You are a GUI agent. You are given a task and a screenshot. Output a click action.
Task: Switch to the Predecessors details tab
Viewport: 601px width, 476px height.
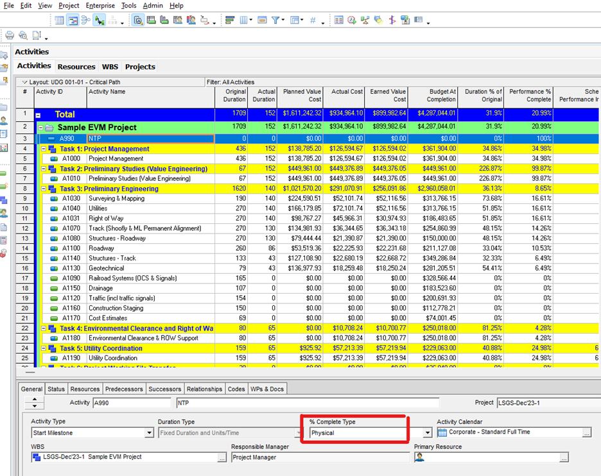click(x=124, y=388)
